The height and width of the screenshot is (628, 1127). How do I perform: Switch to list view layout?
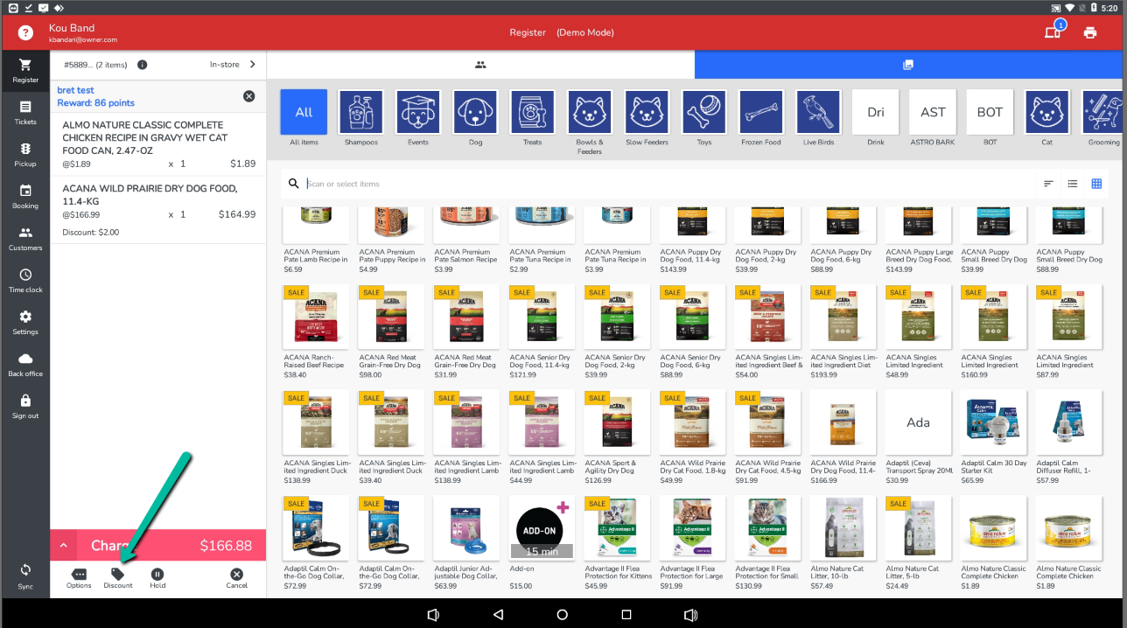tap(1072, 184)
